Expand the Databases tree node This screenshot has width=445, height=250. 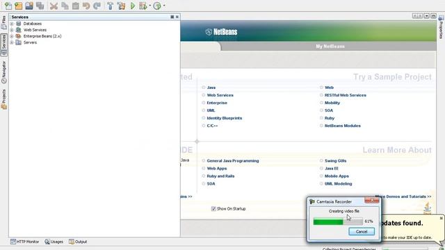point(12,24)
